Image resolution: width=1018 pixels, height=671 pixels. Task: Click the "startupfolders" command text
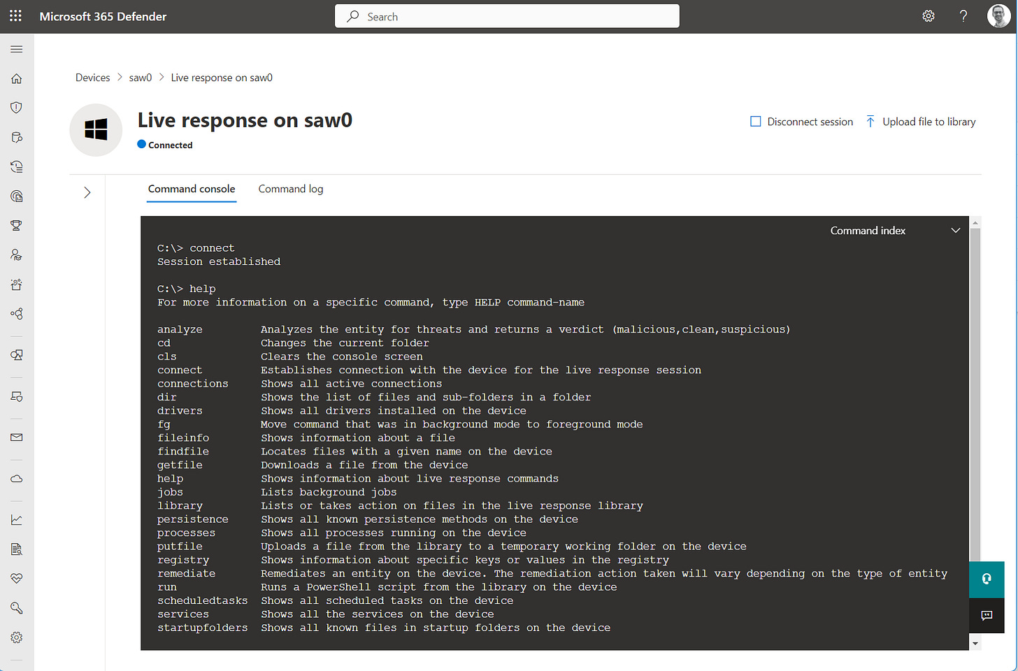point(203,628)
